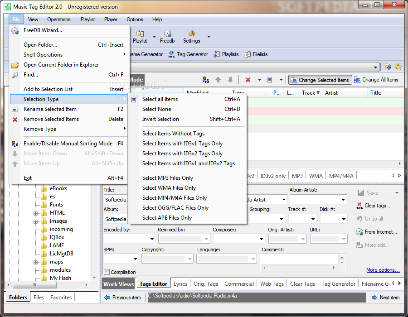Click the red X remove items icon
The height and width of the screenshot is (317, 408).
click(x=248, y=80)
